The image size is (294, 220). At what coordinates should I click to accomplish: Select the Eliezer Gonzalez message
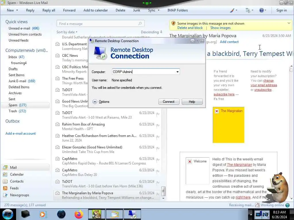(107, 149)
